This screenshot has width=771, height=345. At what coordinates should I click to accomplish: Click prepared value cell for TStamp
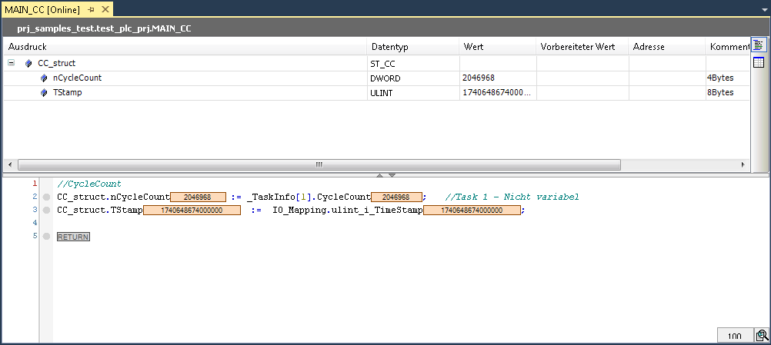click(582, 93)
